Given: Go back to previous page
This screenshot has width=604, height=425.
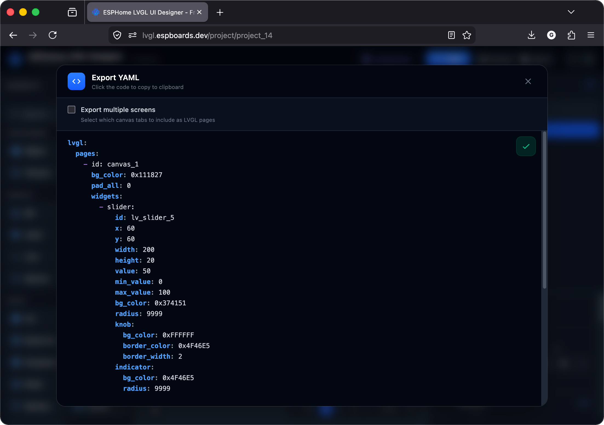Looking at the screenshot, I should coord(13,35).
